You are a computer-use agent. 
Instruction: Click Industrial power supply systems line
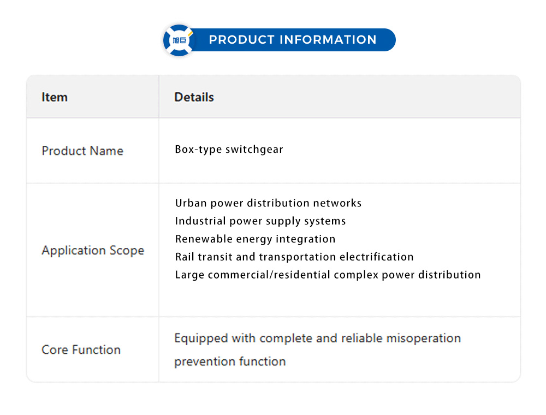coord(260,221)
